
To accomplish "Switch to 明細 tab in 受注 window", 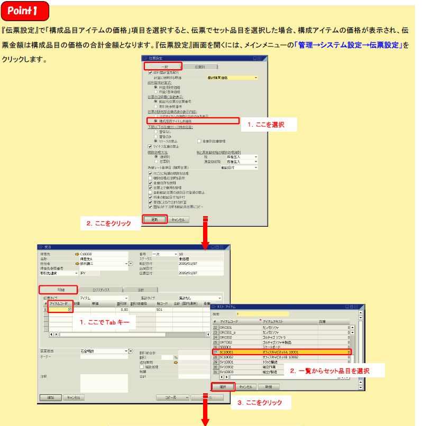I will coord(59,290).
